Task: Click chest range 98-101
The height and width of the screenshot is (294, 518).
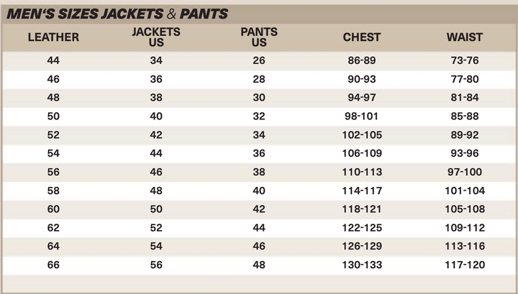Action: tap(361, 116)
